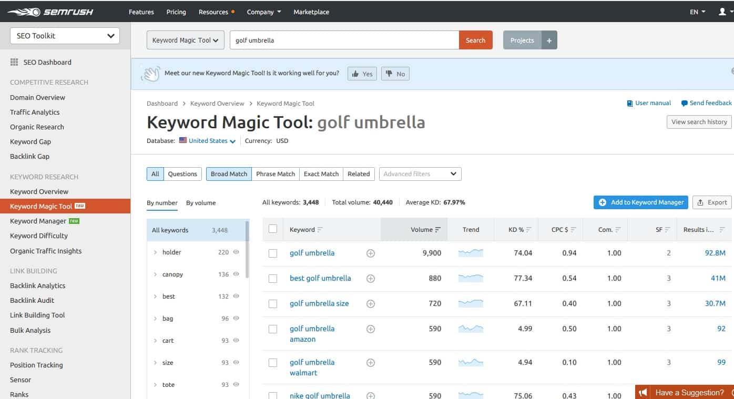Expand the canopy keyword group
Screen dimensions: 734x399
(155, 274)
